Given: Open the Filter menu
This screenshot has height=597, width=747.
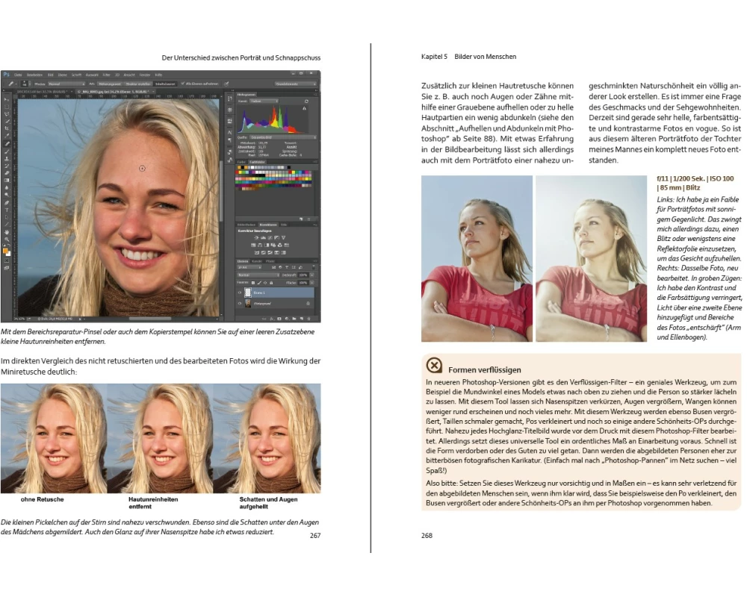Looking at the screenshot, I should tap(106, 75).
